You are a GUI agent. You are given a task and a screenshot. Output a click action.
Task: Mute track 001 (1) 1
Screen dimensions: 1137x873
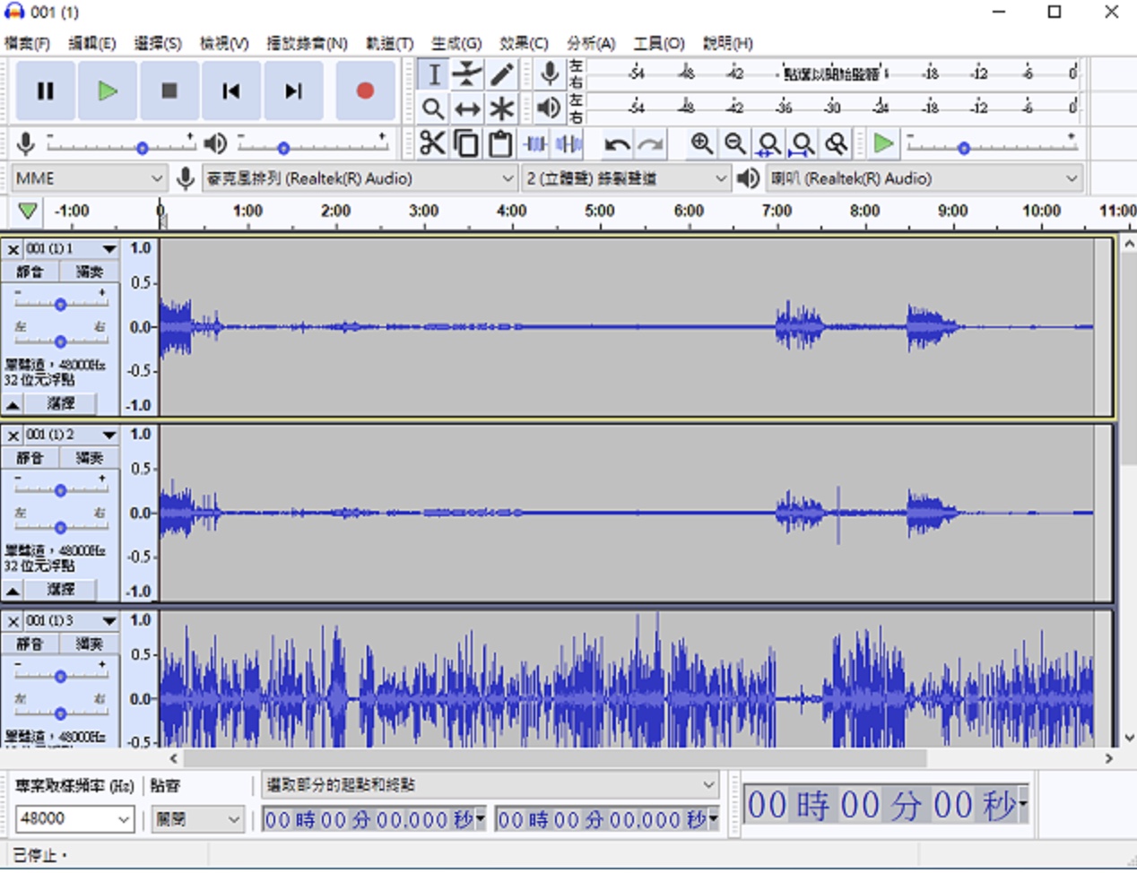click(30, 272)
